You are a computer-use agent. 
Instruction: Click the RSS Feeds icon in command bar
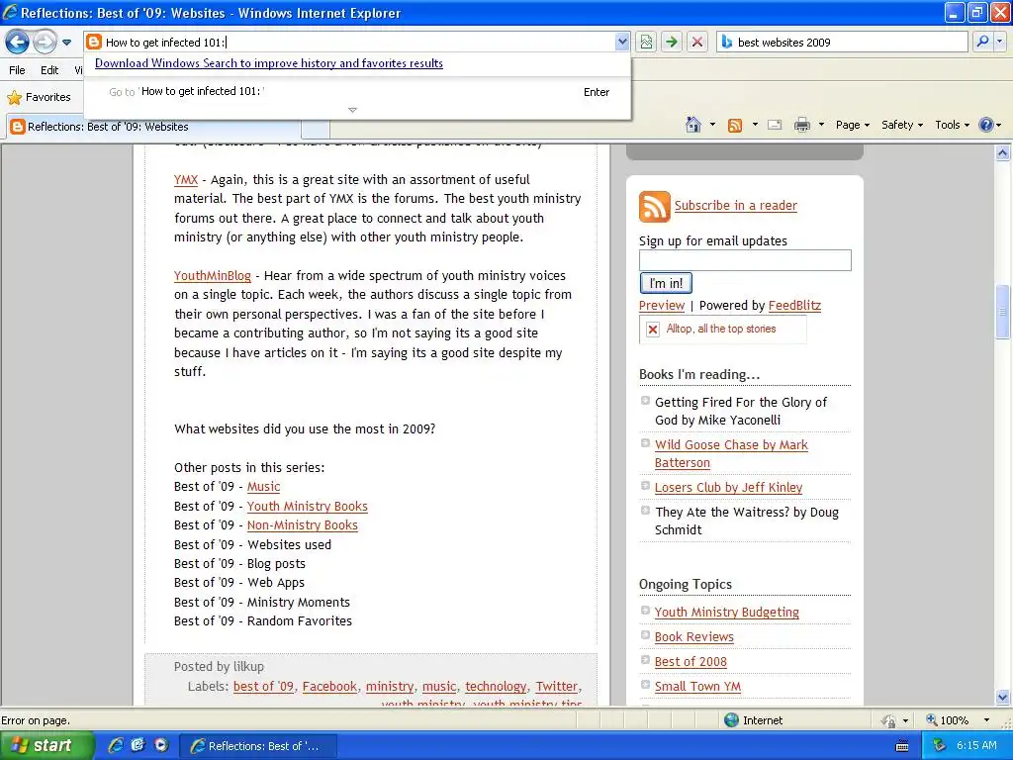tap(735, 126)
